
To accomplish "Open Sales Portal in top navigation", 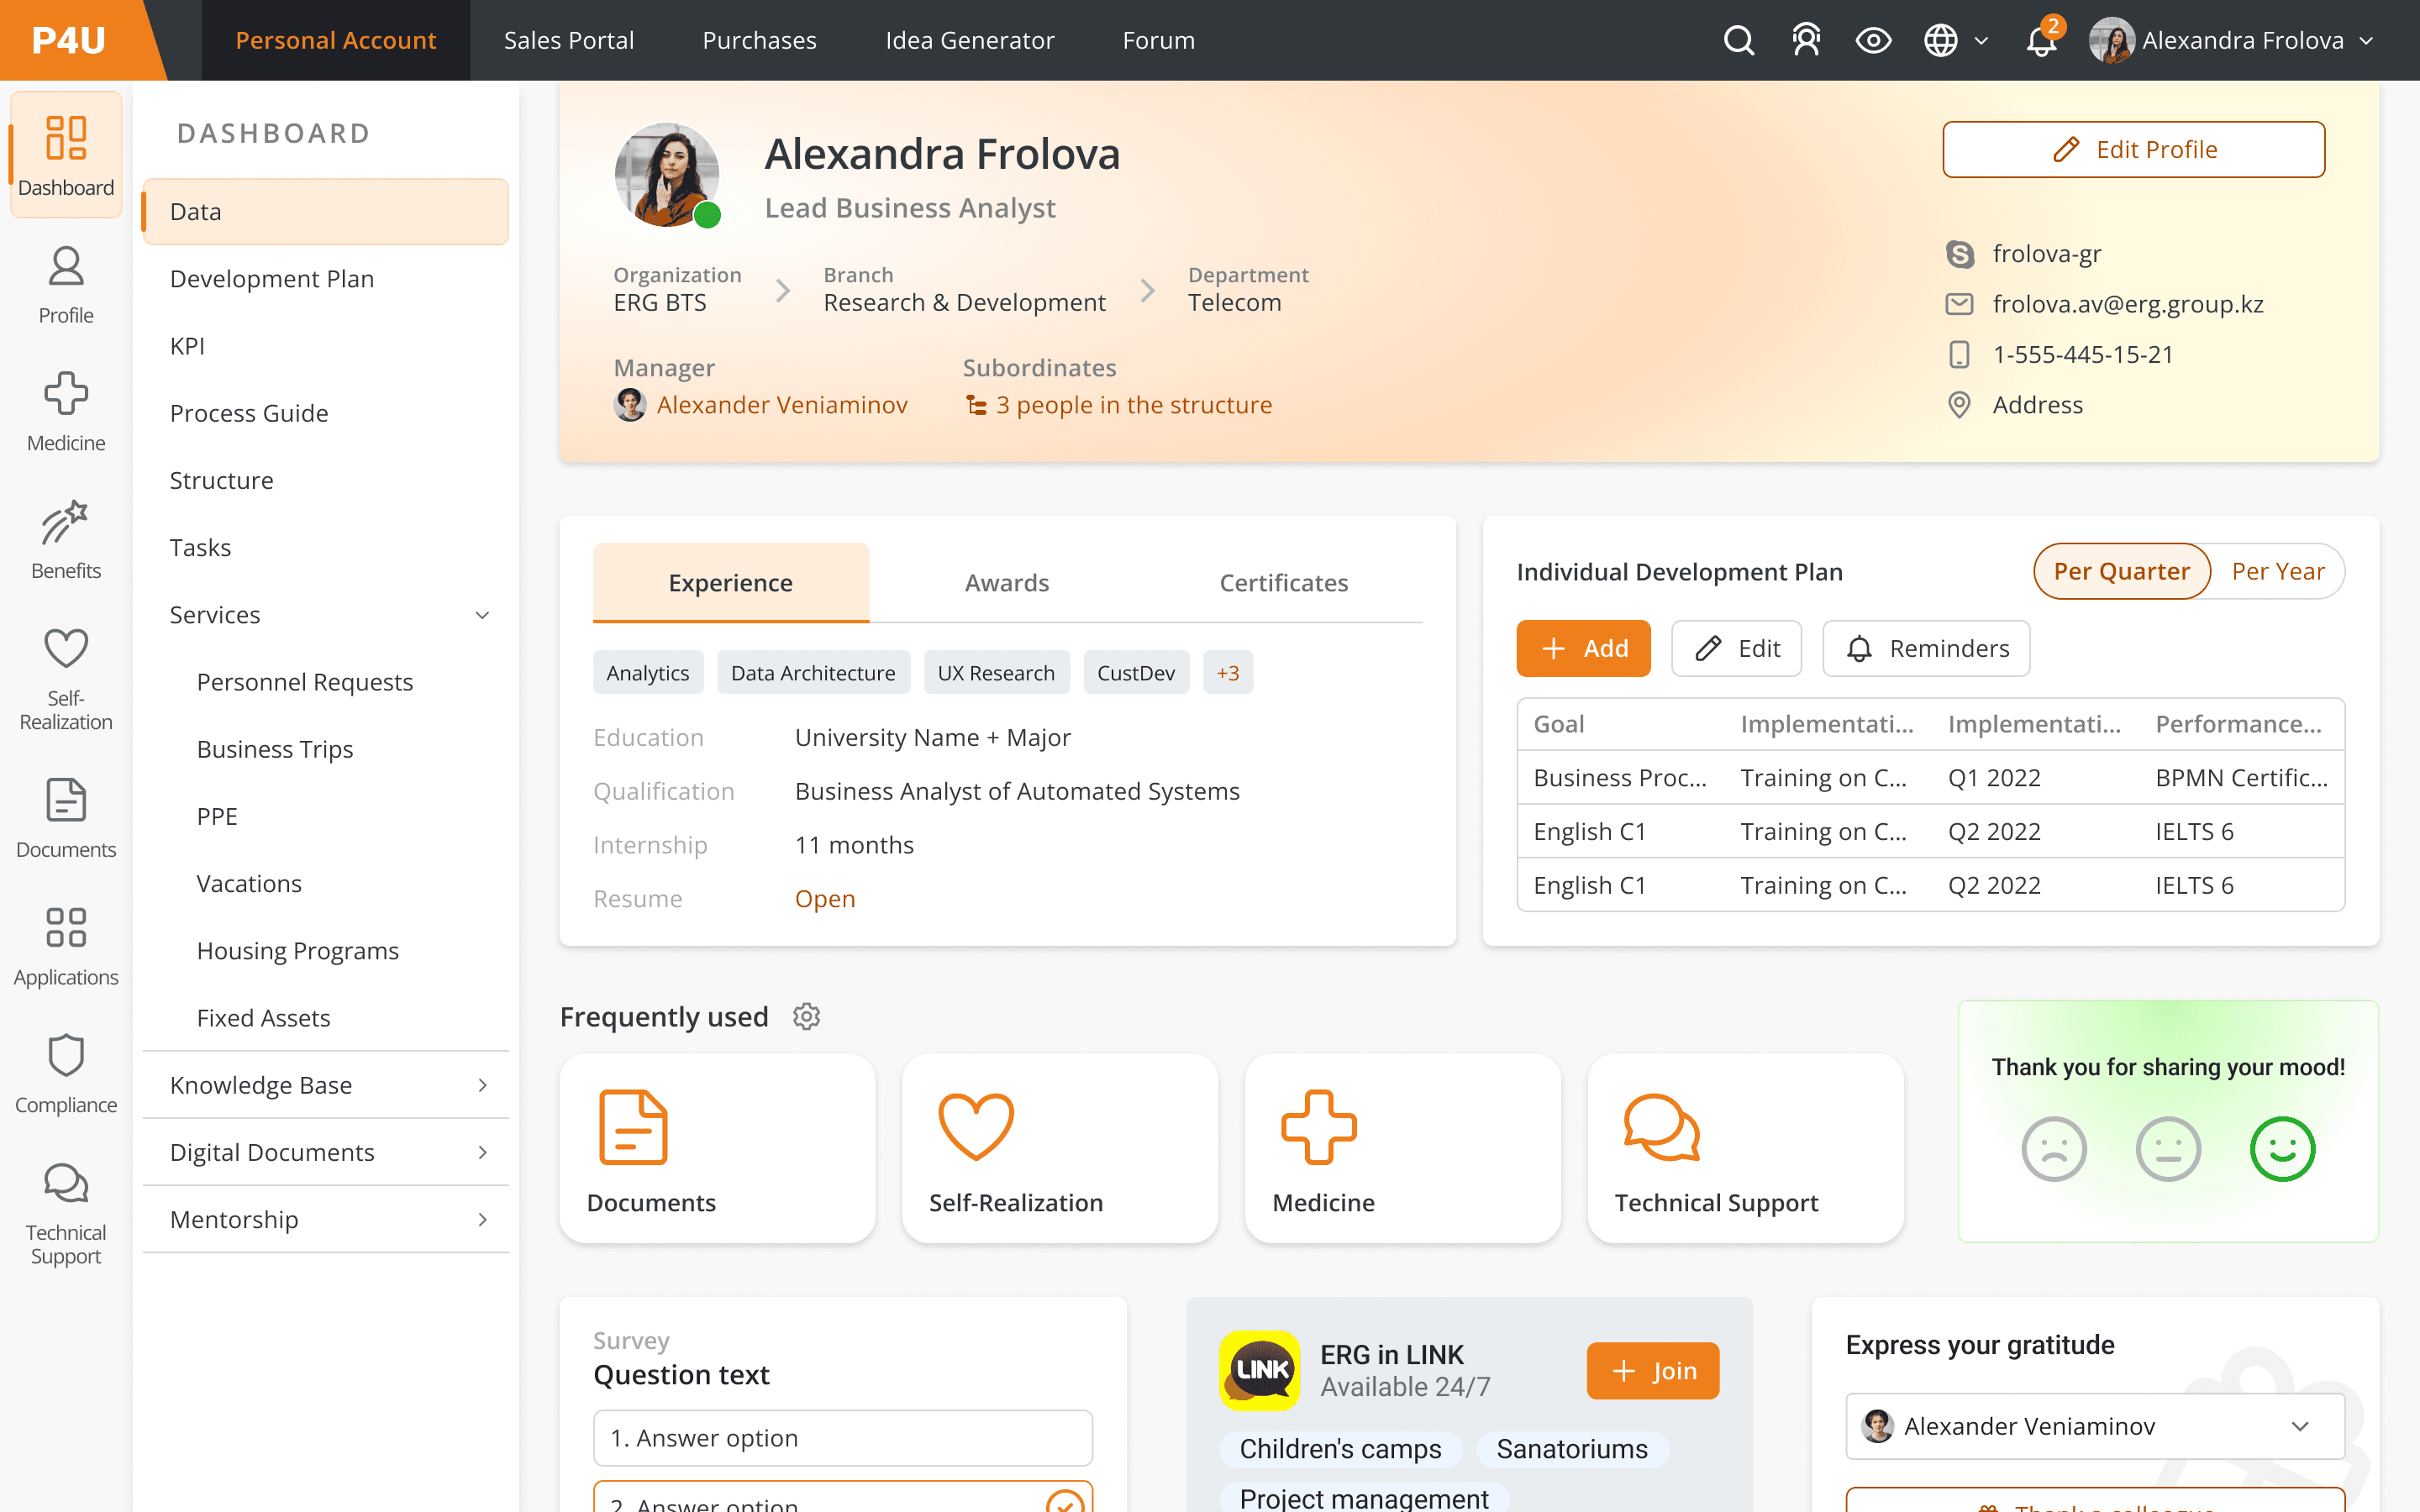I will (x=568, y=40).
